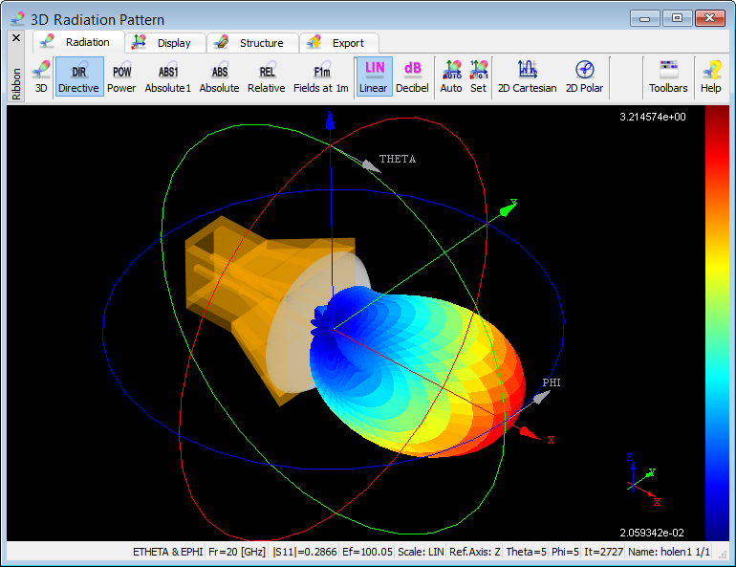The width and height of the screenshot is (736, 567).
Task: Switch to Power pattern mode
Action: 121,77
